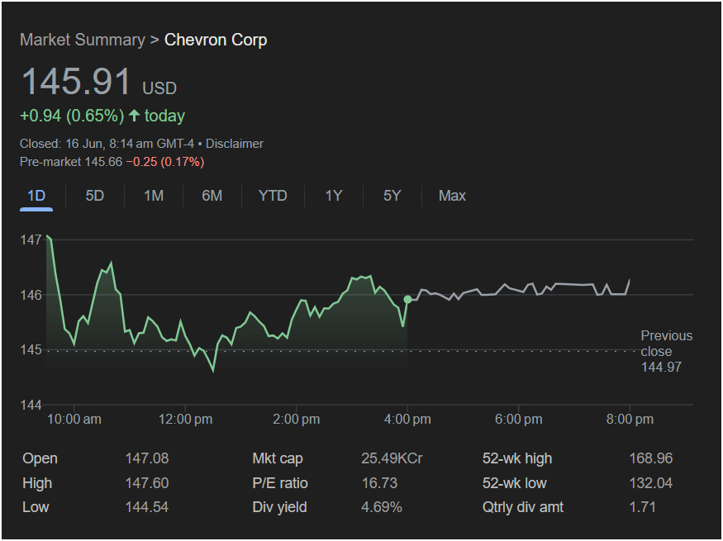Open the 1M time range tab

click(154, 196)
